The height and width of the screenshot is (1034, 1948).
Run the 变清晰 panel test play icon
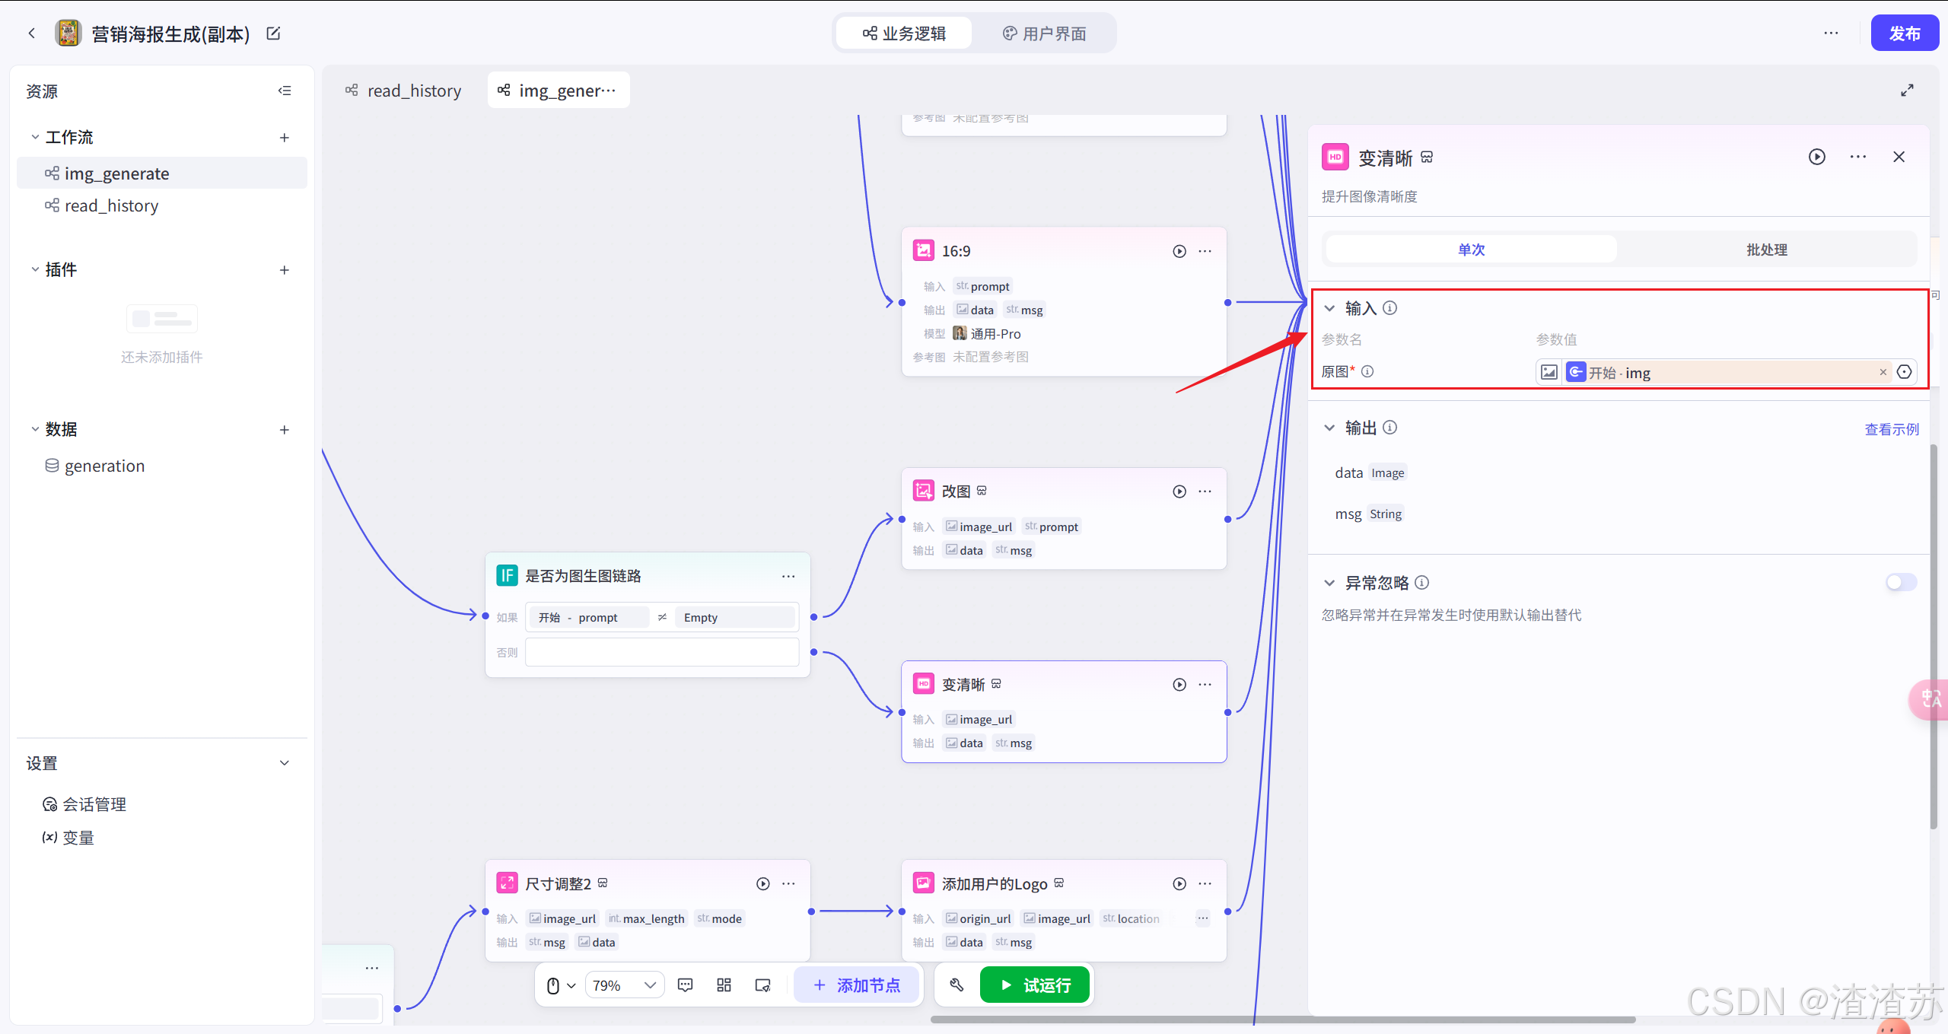pos(1816,157)
